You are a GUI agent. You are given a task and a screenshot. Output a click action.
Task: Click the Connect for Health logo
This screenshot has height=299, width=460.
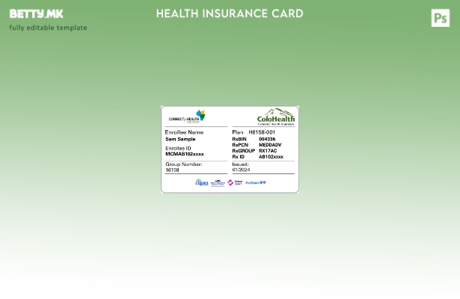[186, 117]
